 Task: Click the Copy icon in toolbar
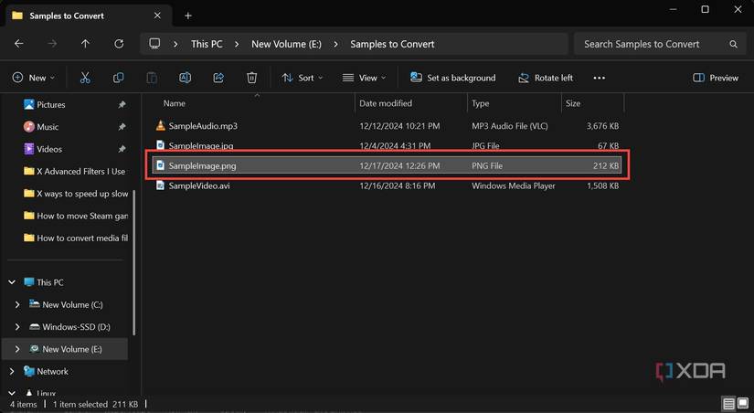pyautogui.click(x=118, y=78)
